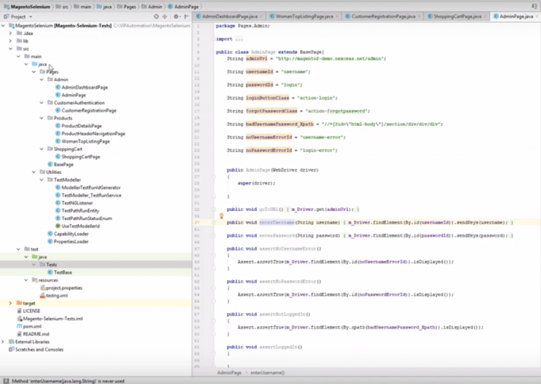
Task: Open README.md file
Action: 33,334
